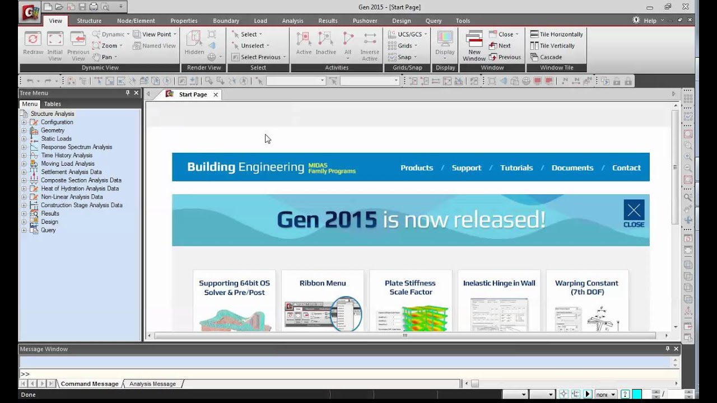717x403 pixels.
Task: Switch to the Next window
Action: click(x=500, y=46)
